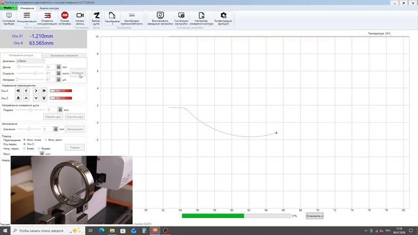Click the Скорость value input field
418x235 pixels.
tap(51, 73)
